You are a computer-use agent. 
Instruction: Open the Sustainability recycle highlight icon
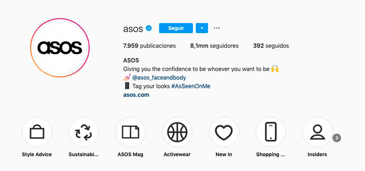[x=84, y=132]
